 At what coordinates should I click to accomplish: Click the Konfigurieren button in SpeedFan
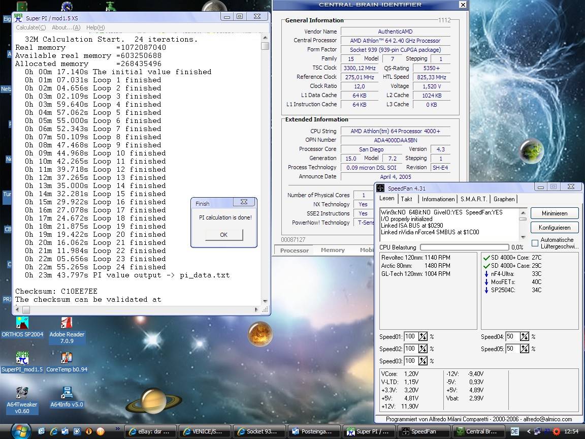click(x=555, y=228)
